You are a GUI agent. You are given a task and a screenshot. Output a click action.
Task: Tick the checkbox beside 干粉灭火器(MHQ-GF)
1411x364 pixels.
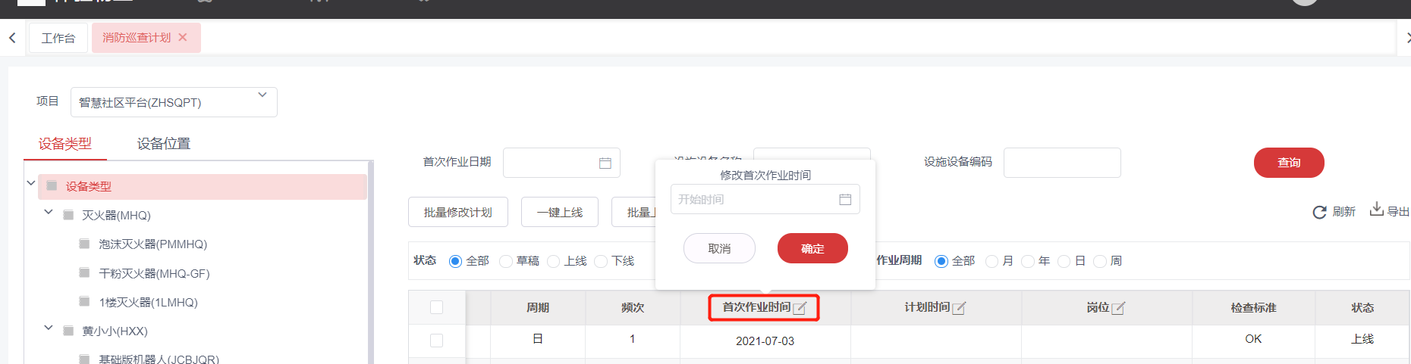pyautogui.click(x=84, y=272)
